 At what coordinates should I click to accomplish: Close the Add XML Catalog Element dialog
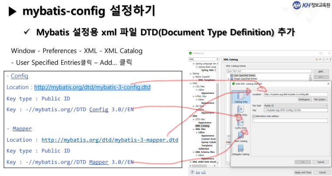point(329,83)
